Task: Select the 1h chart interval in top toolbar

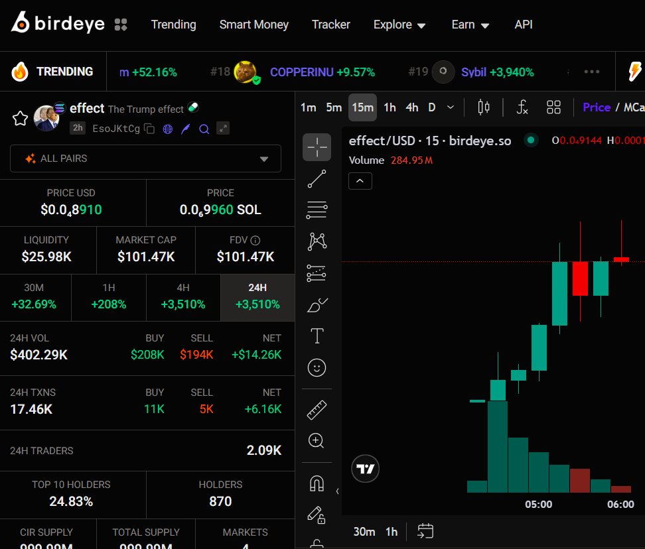Action: 390,107
